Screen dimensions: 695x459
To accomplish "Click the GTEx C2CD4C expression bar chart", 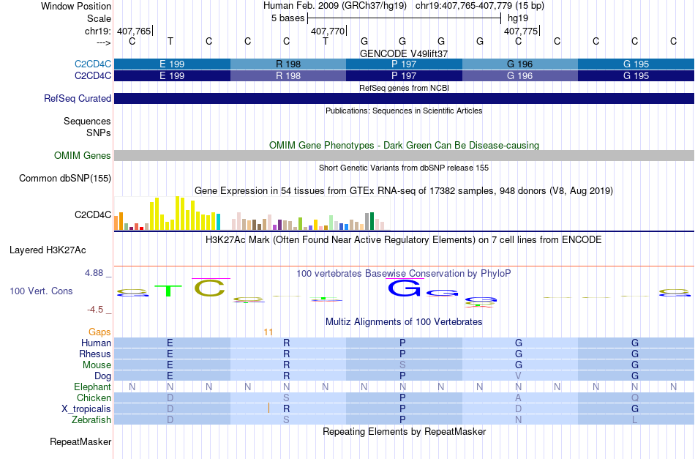I will [252, 213].
